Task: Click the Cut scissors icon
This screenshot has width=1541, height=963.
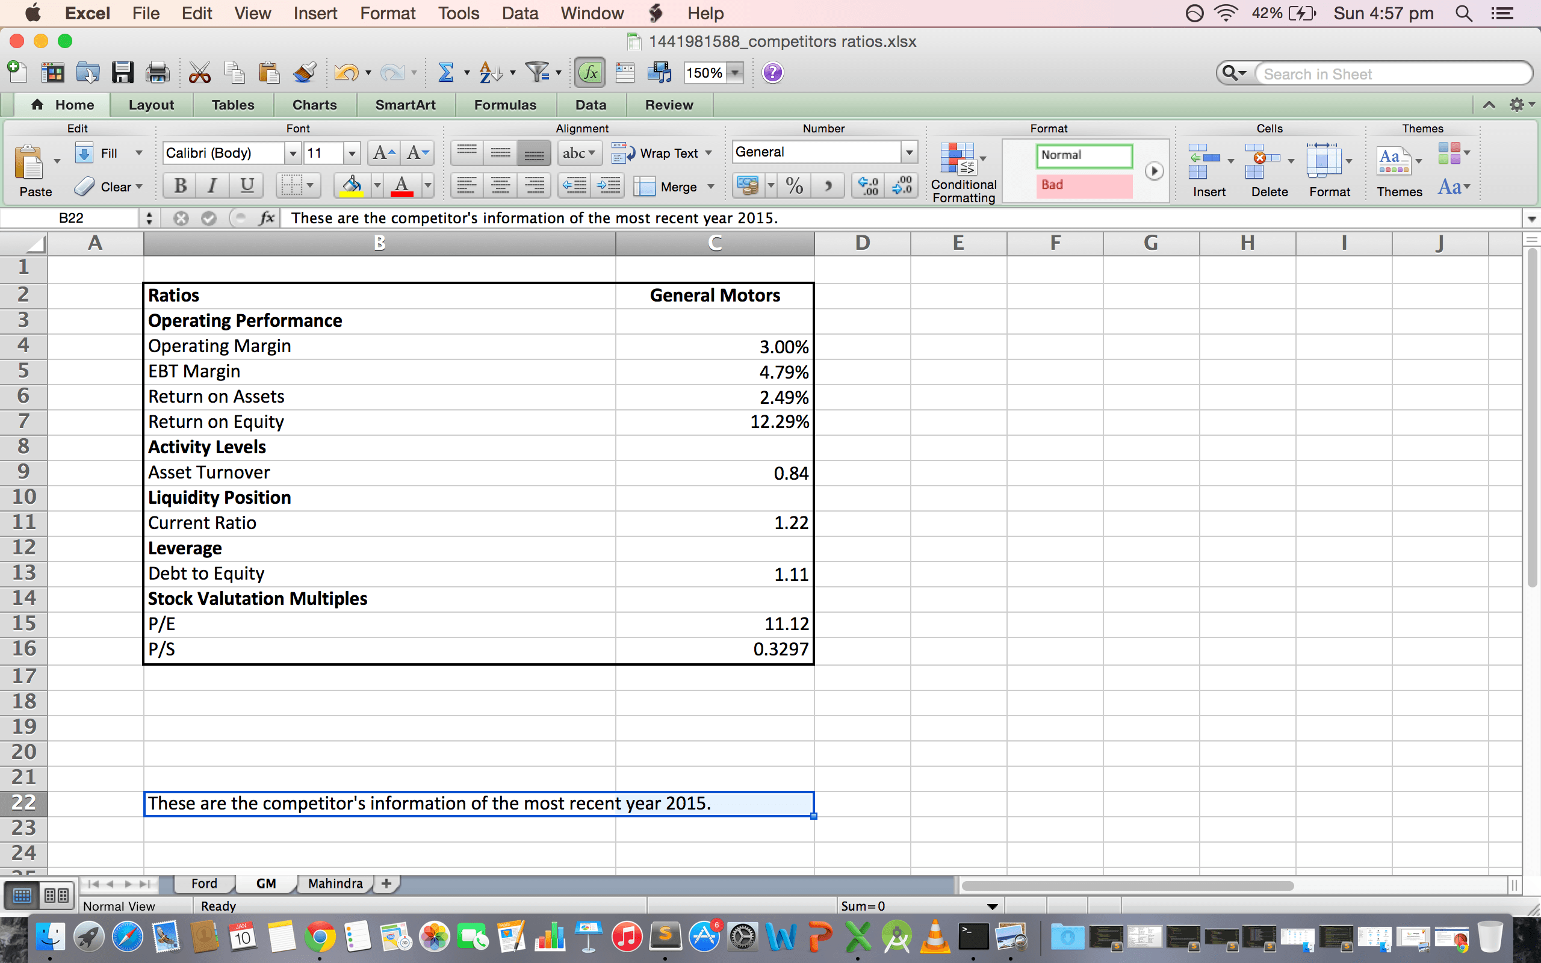Action: tap(200, 73)
